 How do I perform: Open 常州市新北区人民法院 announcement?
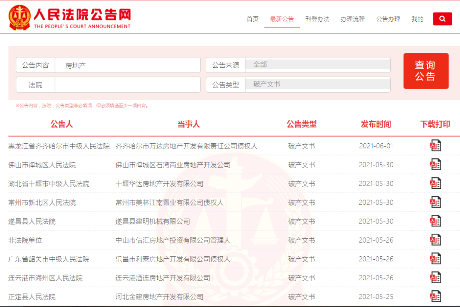click(42, 203)
